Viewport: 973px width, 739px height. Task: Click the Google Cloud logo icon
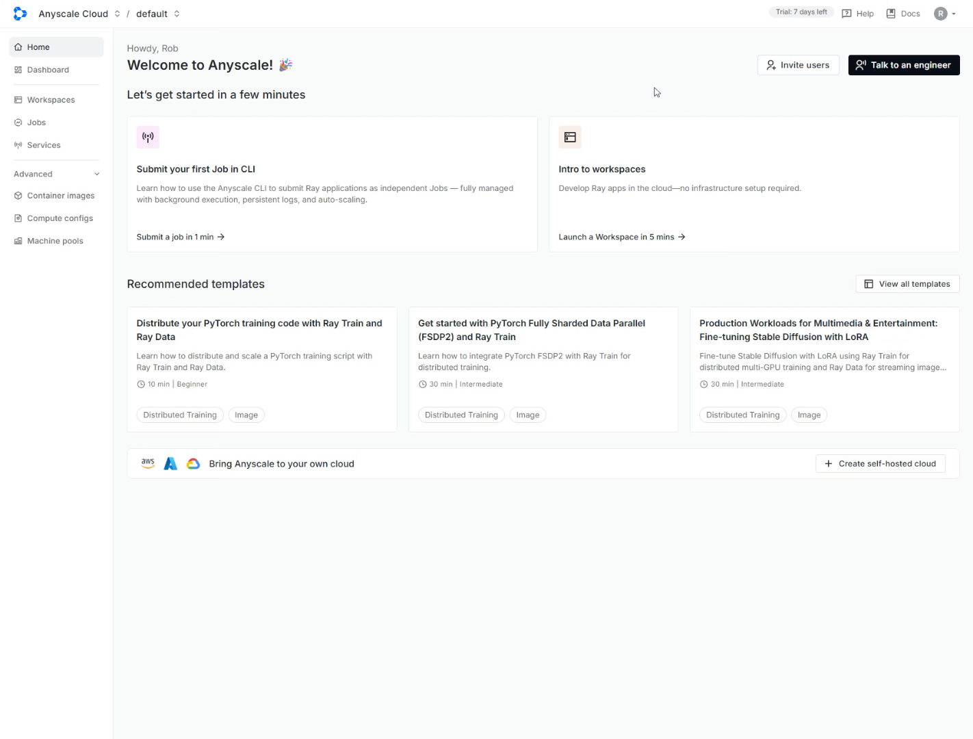coord(194,464)
